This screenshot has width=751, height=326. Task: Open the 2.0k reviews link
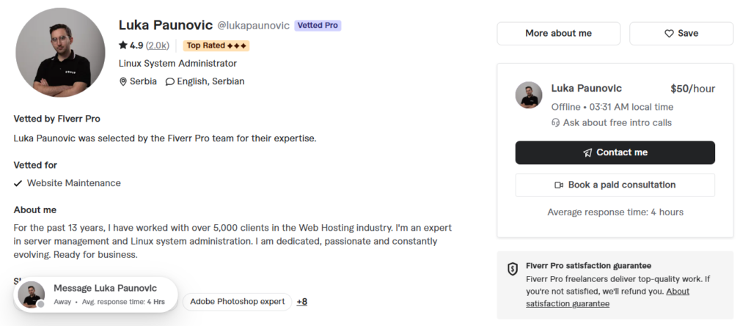tap(158, 45)
